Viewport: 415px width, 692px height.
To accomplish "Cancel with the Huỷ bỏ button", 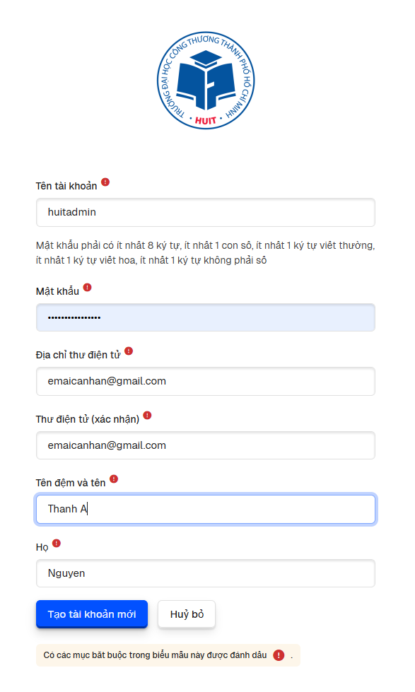I will pyautogui.click(x=187, y=614).
